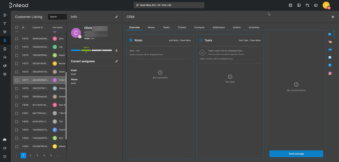Close the CRM panel
Viewport: 339px width, 162px height.
333,17
